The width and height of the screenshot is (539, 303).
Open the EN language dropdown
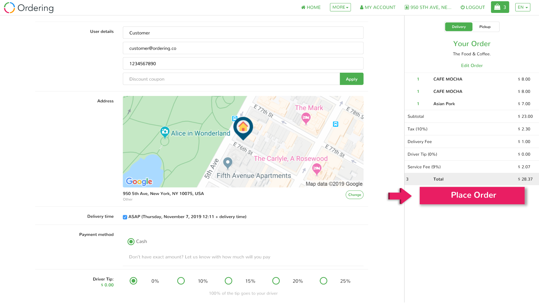523,7
